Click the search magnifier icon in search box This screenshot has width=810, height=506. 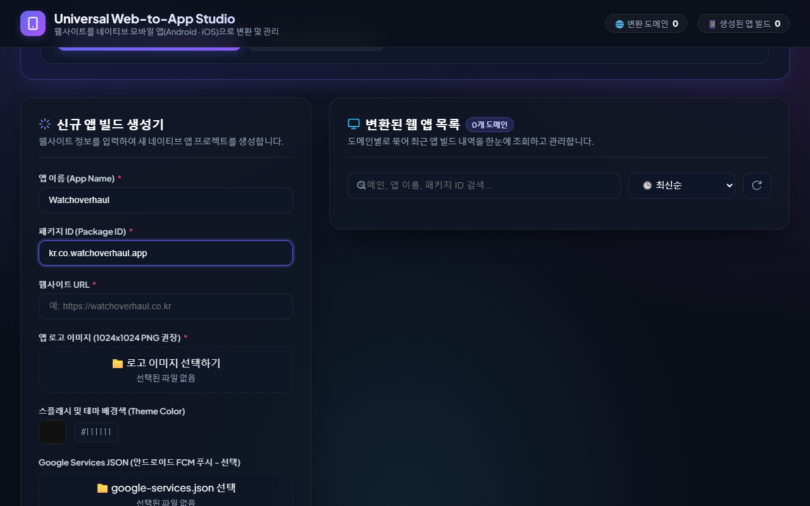pyautogui.click(x=361, y=185)
